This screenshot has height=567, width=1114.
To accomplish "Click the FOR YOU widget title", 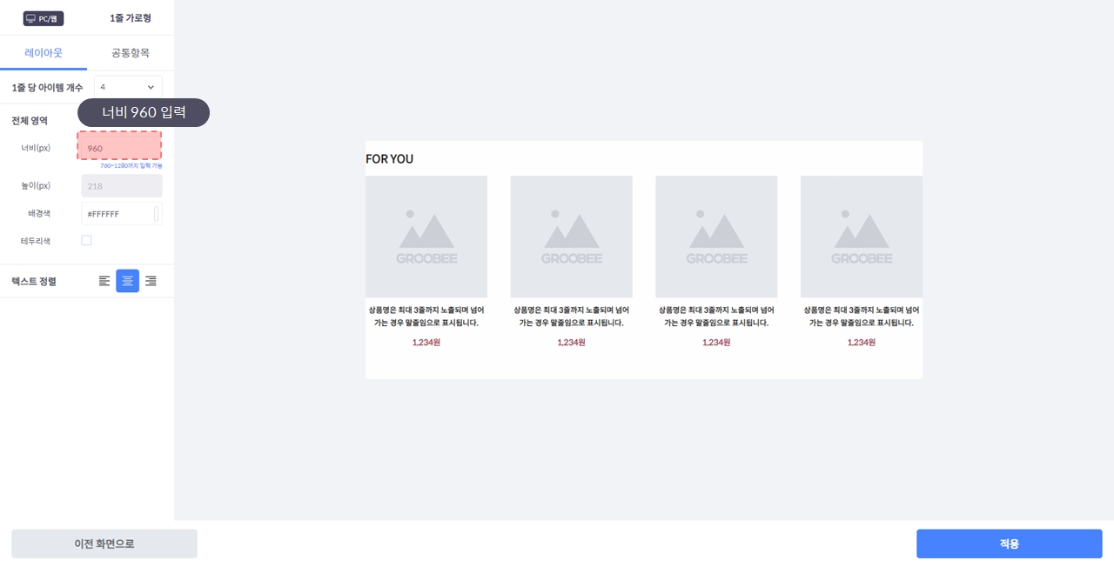I will 390,159.
